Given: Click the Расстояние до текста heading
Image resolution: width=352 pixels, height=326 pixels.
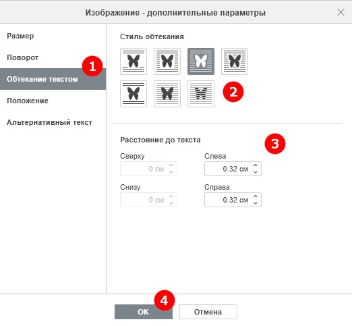Looking at the screenshot, I should pyautogui.click(x=160, y=140).
